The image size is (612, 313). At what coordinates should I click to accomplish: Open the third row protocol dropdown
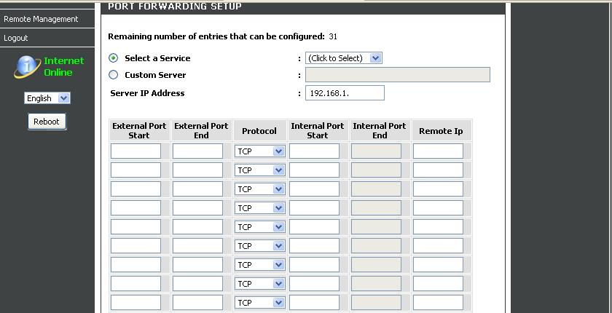(x=259, y=189)
